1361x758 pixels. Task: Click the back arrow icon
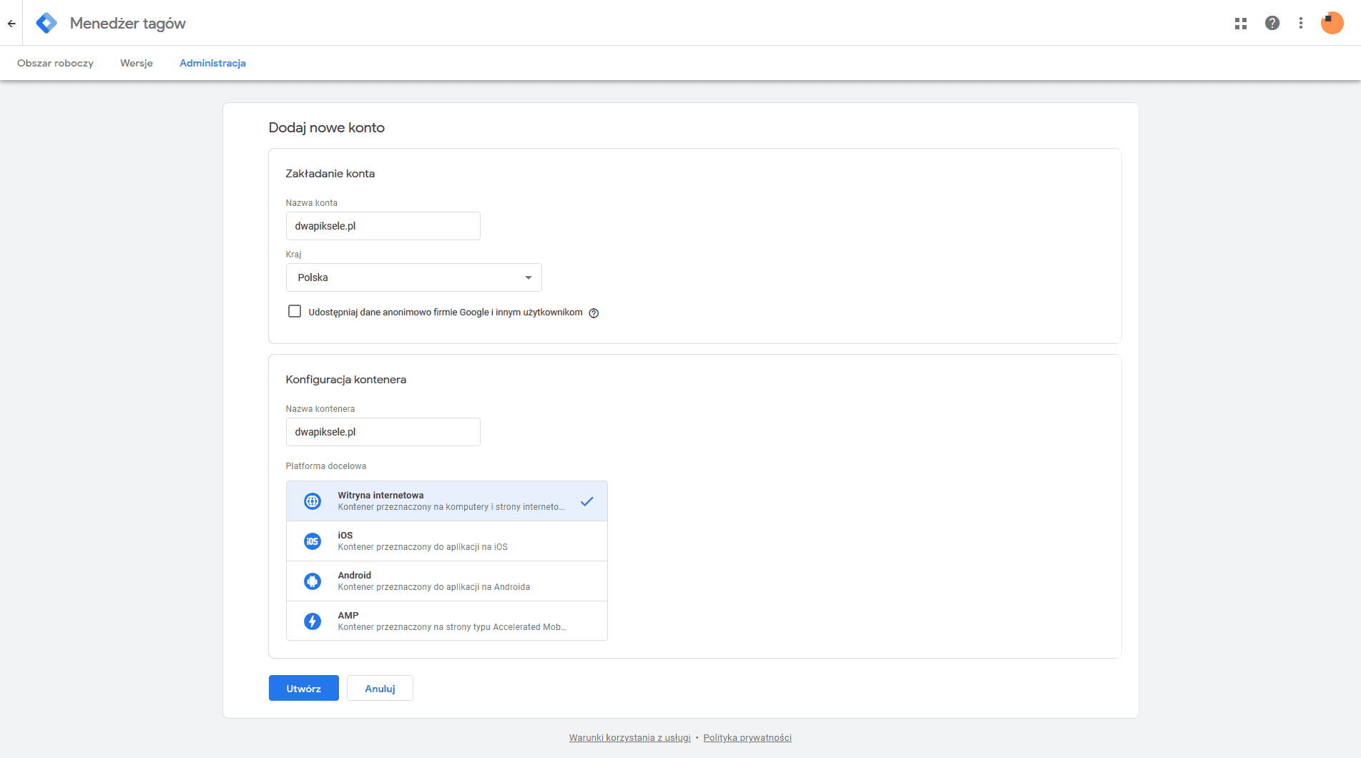click(x=11, y=24)
